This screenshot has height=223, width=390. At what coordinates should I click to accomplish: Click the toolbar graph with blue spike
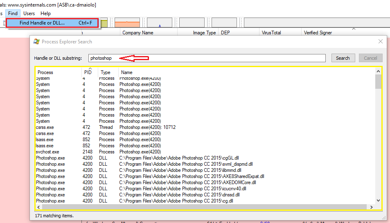click(160, 23)
